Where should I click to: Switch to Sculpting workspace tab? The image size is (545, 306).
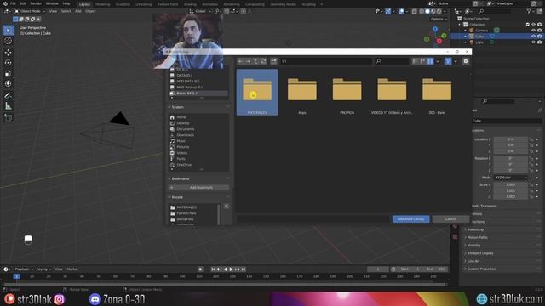pyautogui.click(x=123, y=4)
